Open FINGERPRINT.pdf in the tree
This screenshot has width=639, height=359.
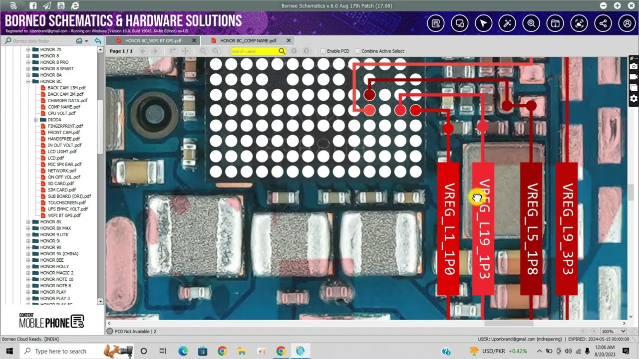click(x=65, y=126)
